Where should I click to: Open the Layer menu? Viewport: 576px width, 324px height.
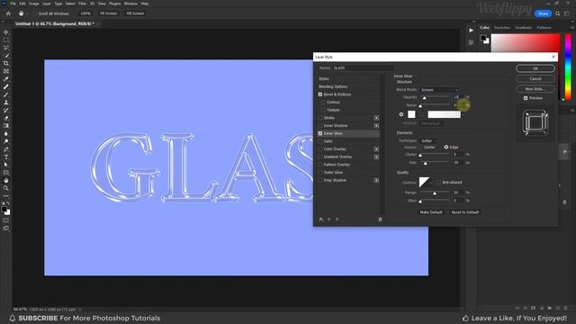pyautogui.click(x=47, y=4)
